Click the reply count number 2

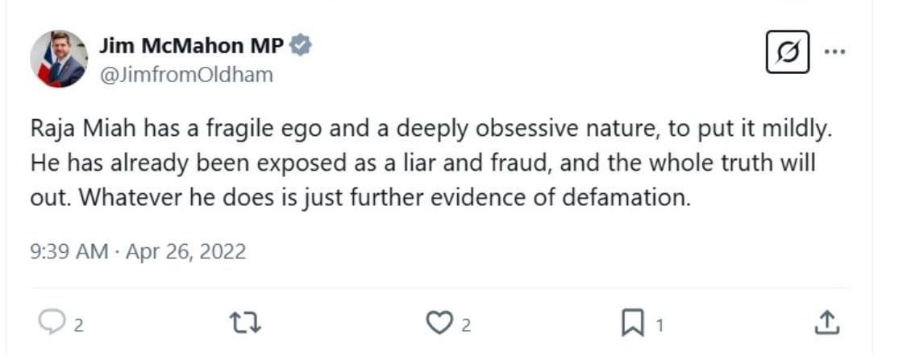pos(79,325)
